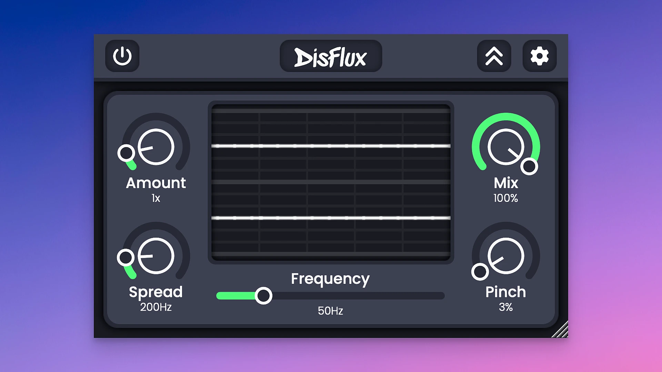This screenshot has height=372, width=662.
Task: Click the double chevron up icon
Action: (x=494, y=56)
